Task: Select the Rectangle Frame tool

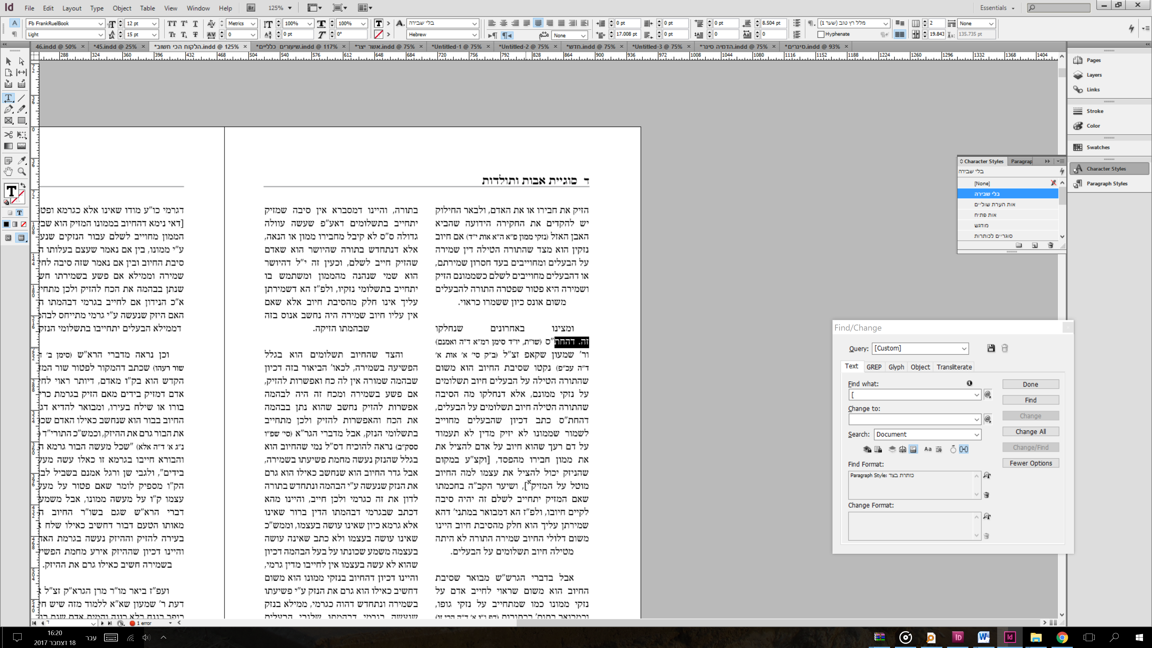Action: point(8,121)
